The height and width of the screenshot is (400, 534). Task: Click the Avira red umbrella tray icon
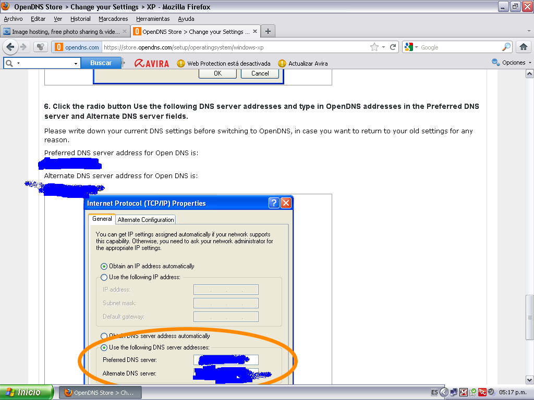click(482, 392)
